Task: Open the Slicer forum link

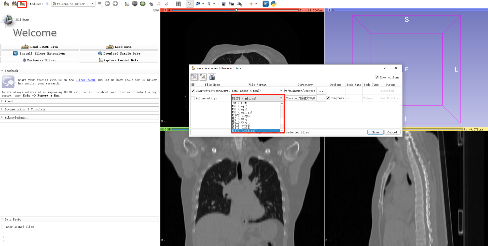Action: [x=85, y=80]
